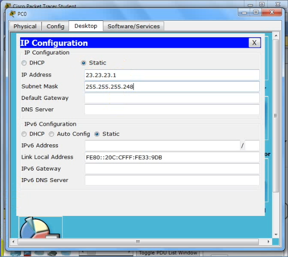Image resolution: width=288 pixels, height=257 pixels.
Task: Click the IPv6 Gateway input field
Action: tap(172, 169)
